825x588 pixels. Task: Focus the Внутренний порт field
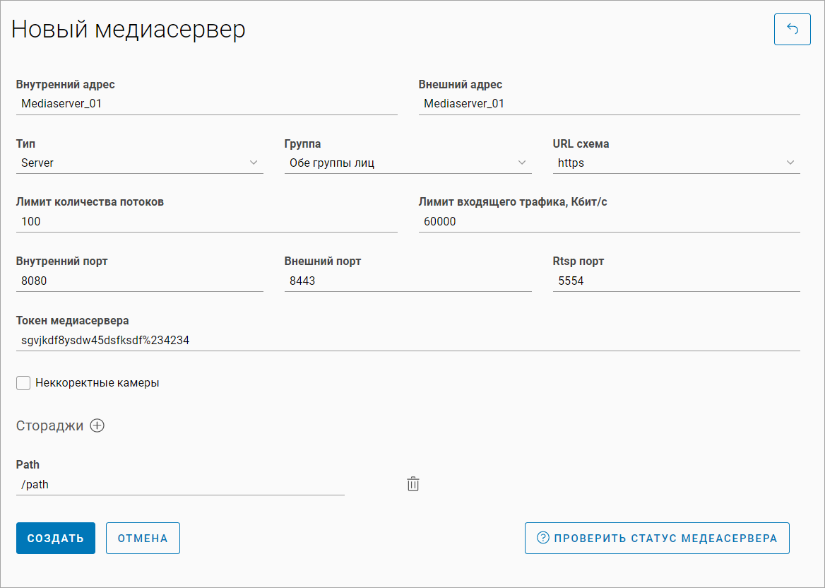pyautogui.click(x=139, y=281)
